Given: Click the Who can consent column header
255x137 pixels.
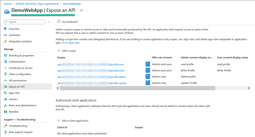Looking at the screenshot, I should point(162,58).
